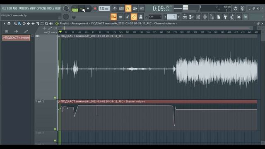Select the Mute tool in playlist toolbar
The width and height of the screenshot is (265, 149).
(x=29, y=24)
